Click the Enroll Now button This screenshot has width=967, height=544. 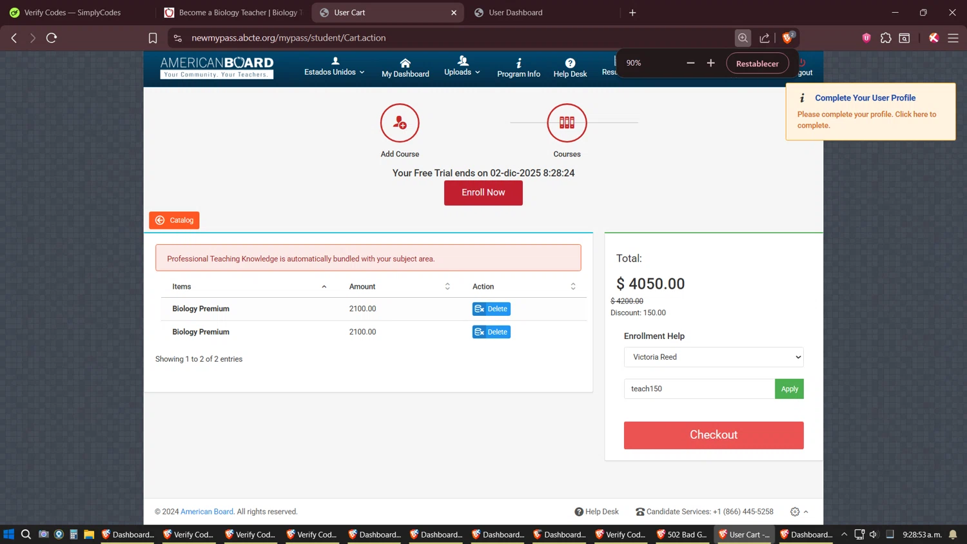484,193
